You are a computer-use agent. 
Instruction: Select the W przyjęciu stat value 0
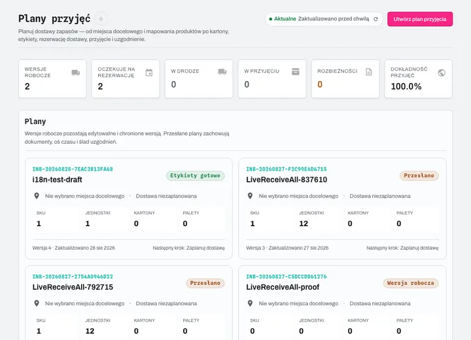coord(247,85)
